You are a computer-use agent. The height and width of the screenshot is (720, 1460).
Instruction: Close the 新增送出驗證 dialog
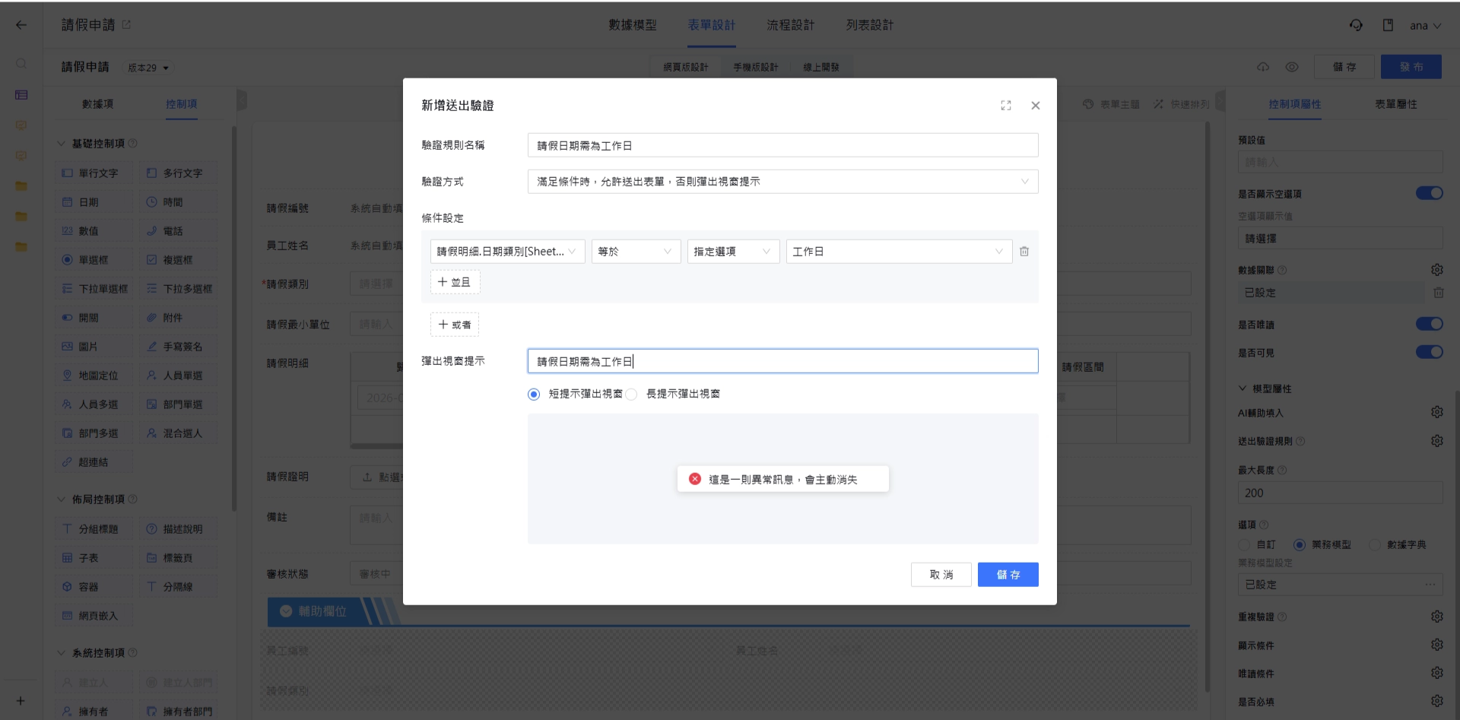coord(1035,106)
